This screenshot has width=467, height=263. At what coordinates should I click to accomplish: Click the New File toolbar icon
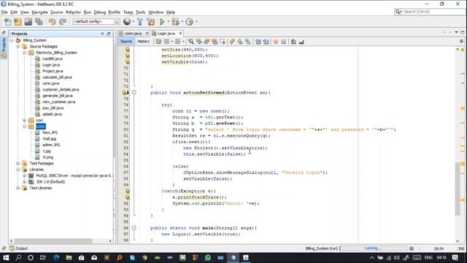coord(8,22)
